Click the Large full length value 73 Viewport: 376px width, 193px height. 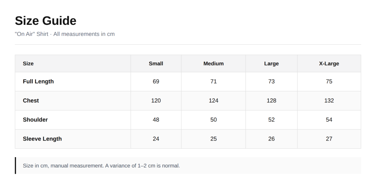(271, 82)
